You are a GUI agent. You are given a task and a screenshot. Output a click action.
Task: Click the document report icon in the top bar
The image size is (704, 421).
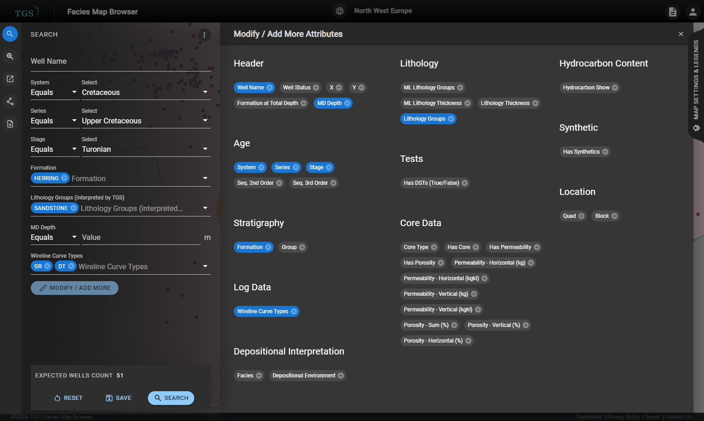[x=672, y=12]
